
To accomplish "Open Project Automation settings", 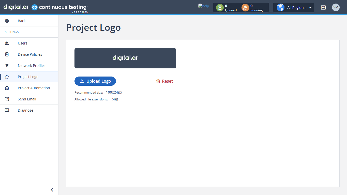I will click(x=29, y=88).
